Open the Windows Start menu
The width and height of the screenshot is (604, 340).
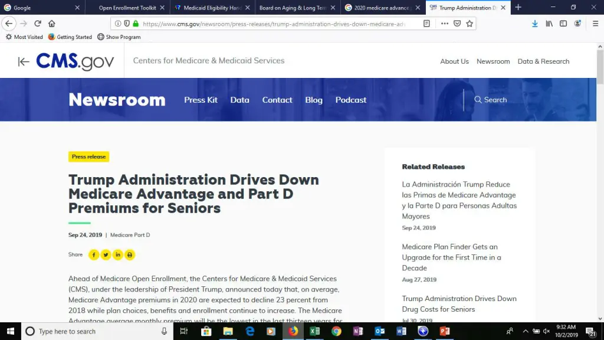pyautogui.click(x=11, y=331)
